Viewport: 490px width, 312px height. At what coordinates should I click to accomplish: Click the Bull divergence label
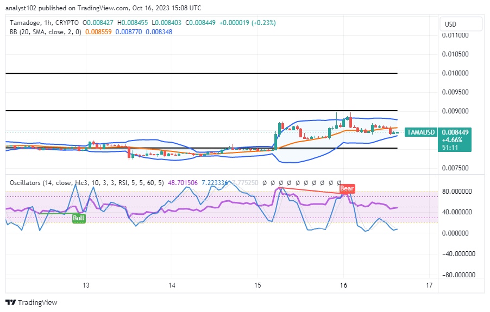coord(78,218)
